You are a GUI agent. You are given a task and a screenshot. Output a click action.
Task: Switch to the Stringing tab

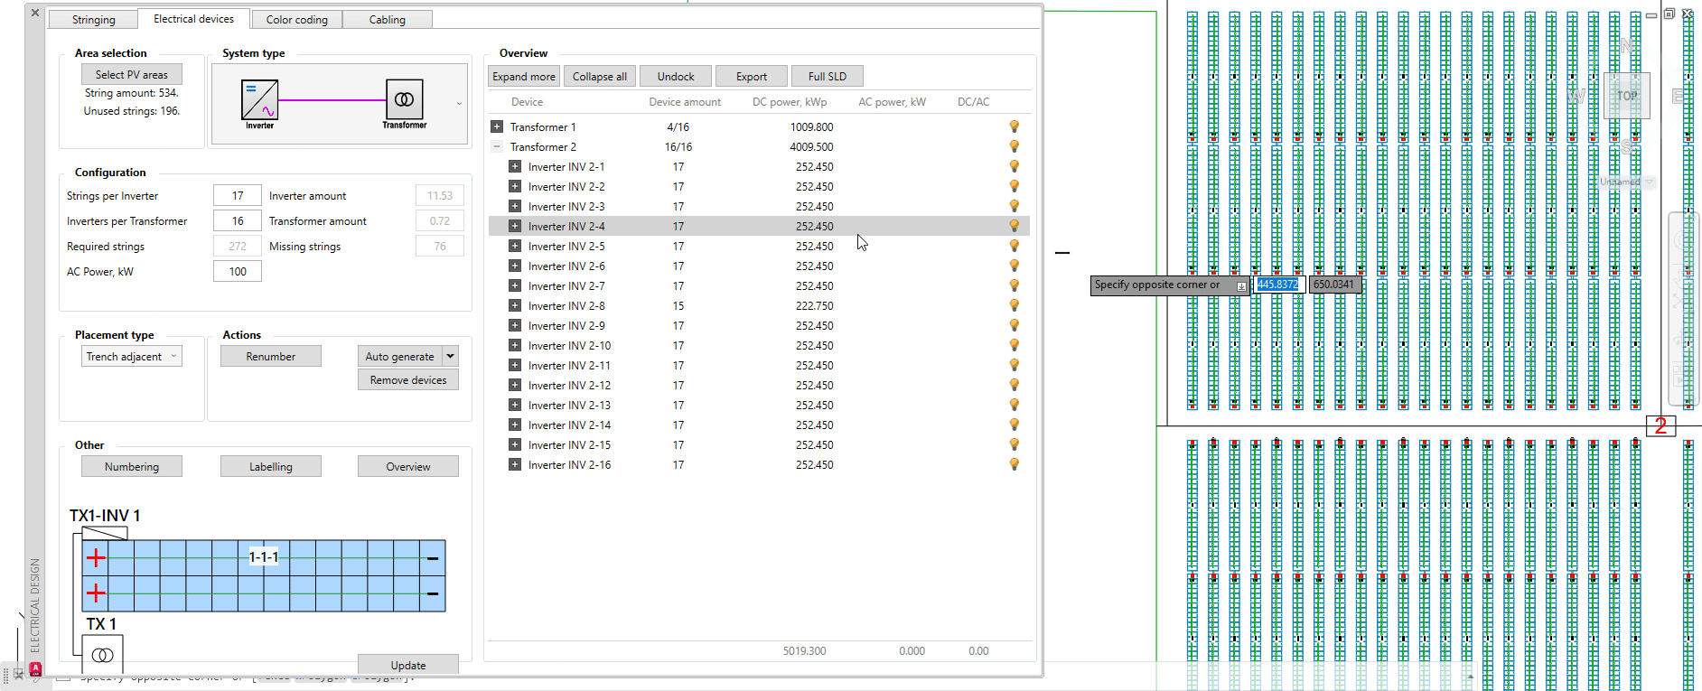[x=93, y=20]
